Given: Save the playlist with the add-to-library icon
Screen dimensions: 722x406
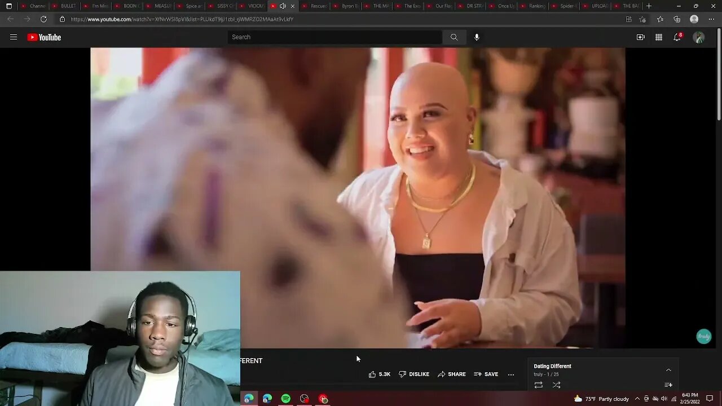Looking at the screenshot, I should point(668,385).
